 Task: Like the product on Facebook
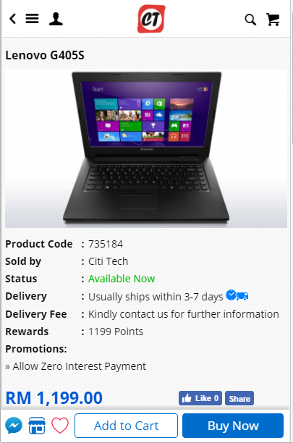point(200,398)
